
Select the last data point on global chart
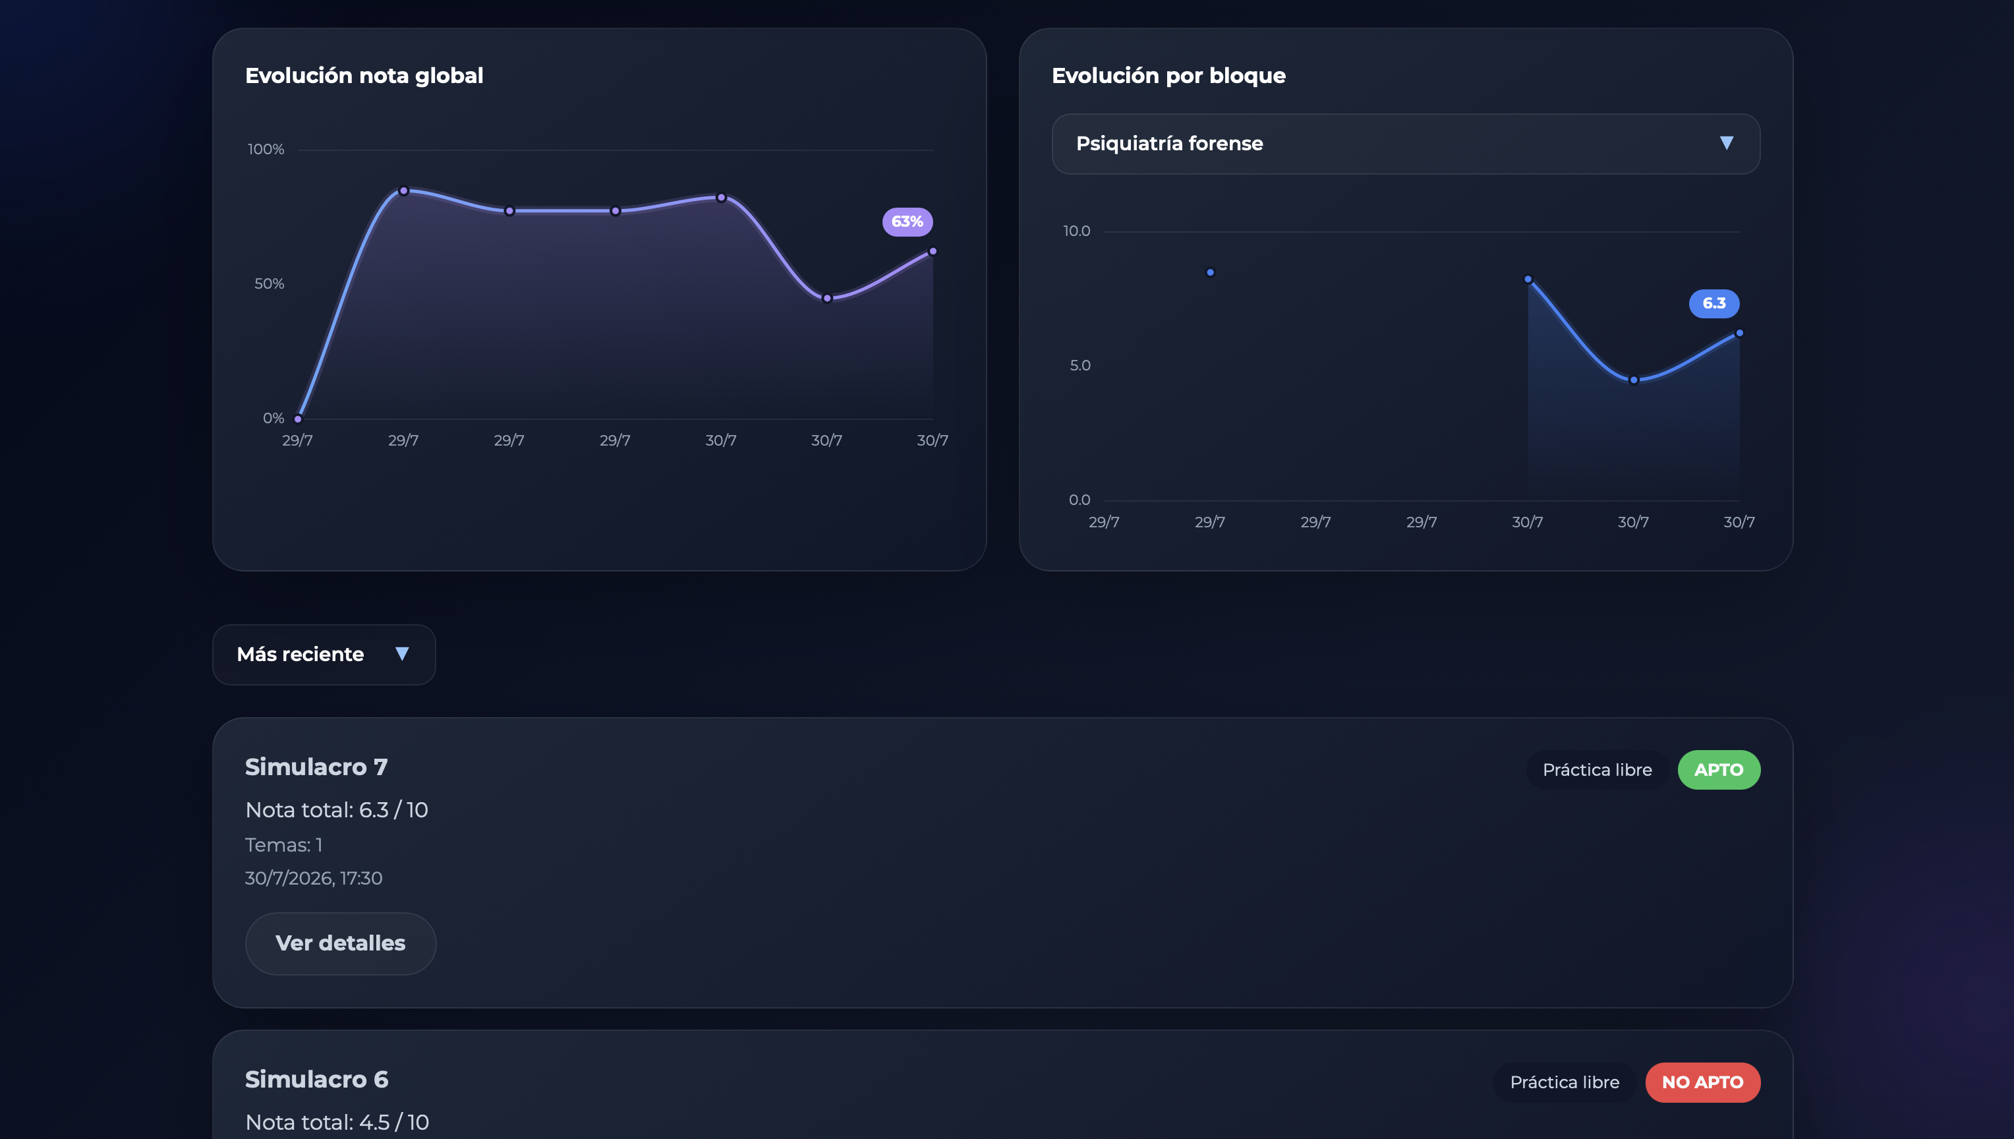[933, 251]
